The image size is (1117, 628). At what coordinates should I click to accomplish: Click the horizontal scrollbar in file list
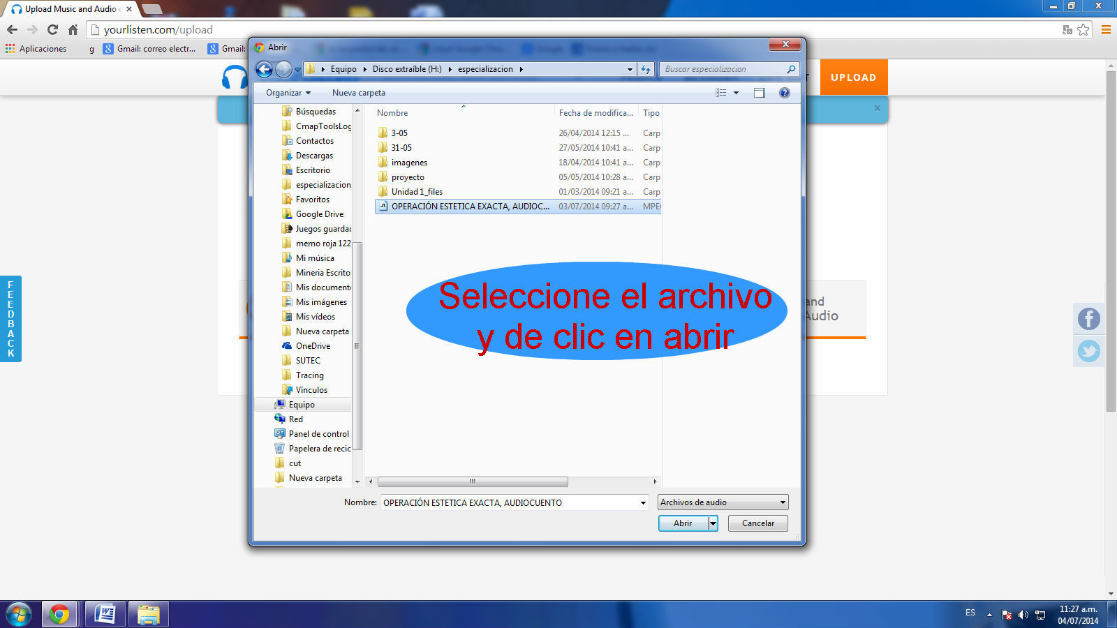[x=473, y=481]
